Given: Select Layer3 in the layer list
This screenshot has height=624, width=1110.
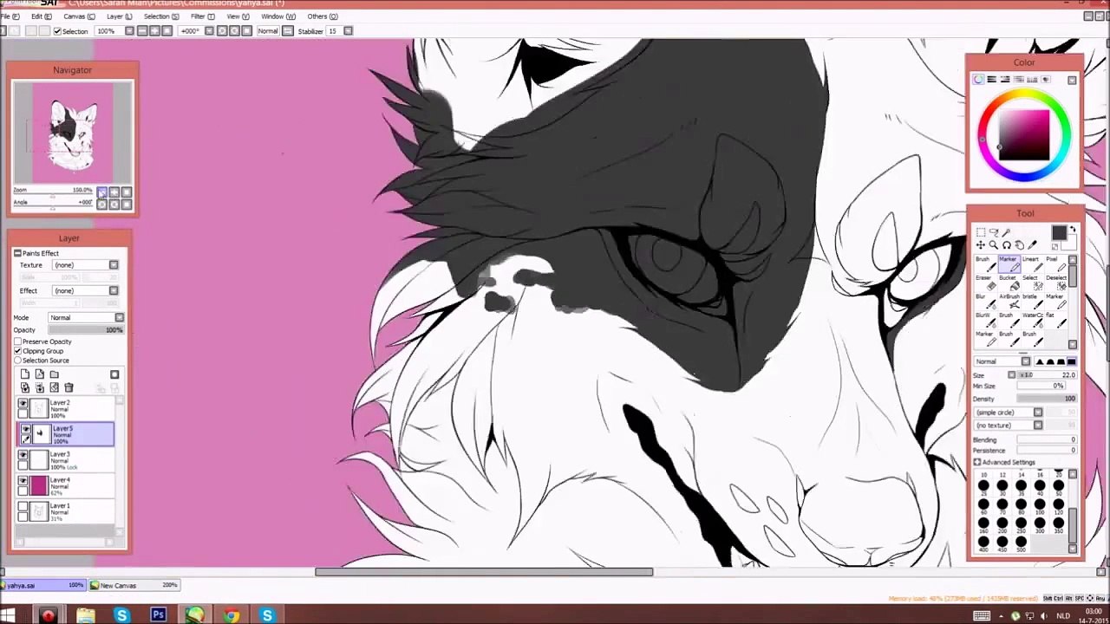Looking at the screenshot, I should pyautogui.click(x=68, y=460).
